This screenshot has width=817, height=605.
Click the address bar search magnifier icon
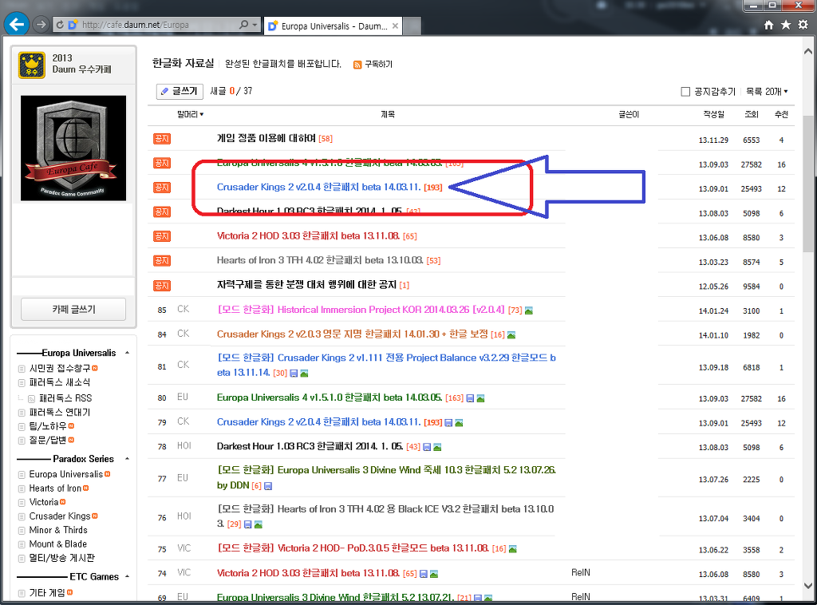[x=243, y=25]
